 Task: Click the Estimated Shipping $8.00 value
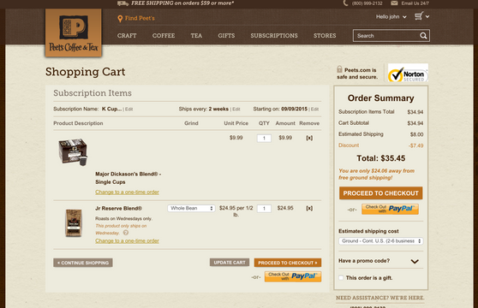(x=416, y=134)
